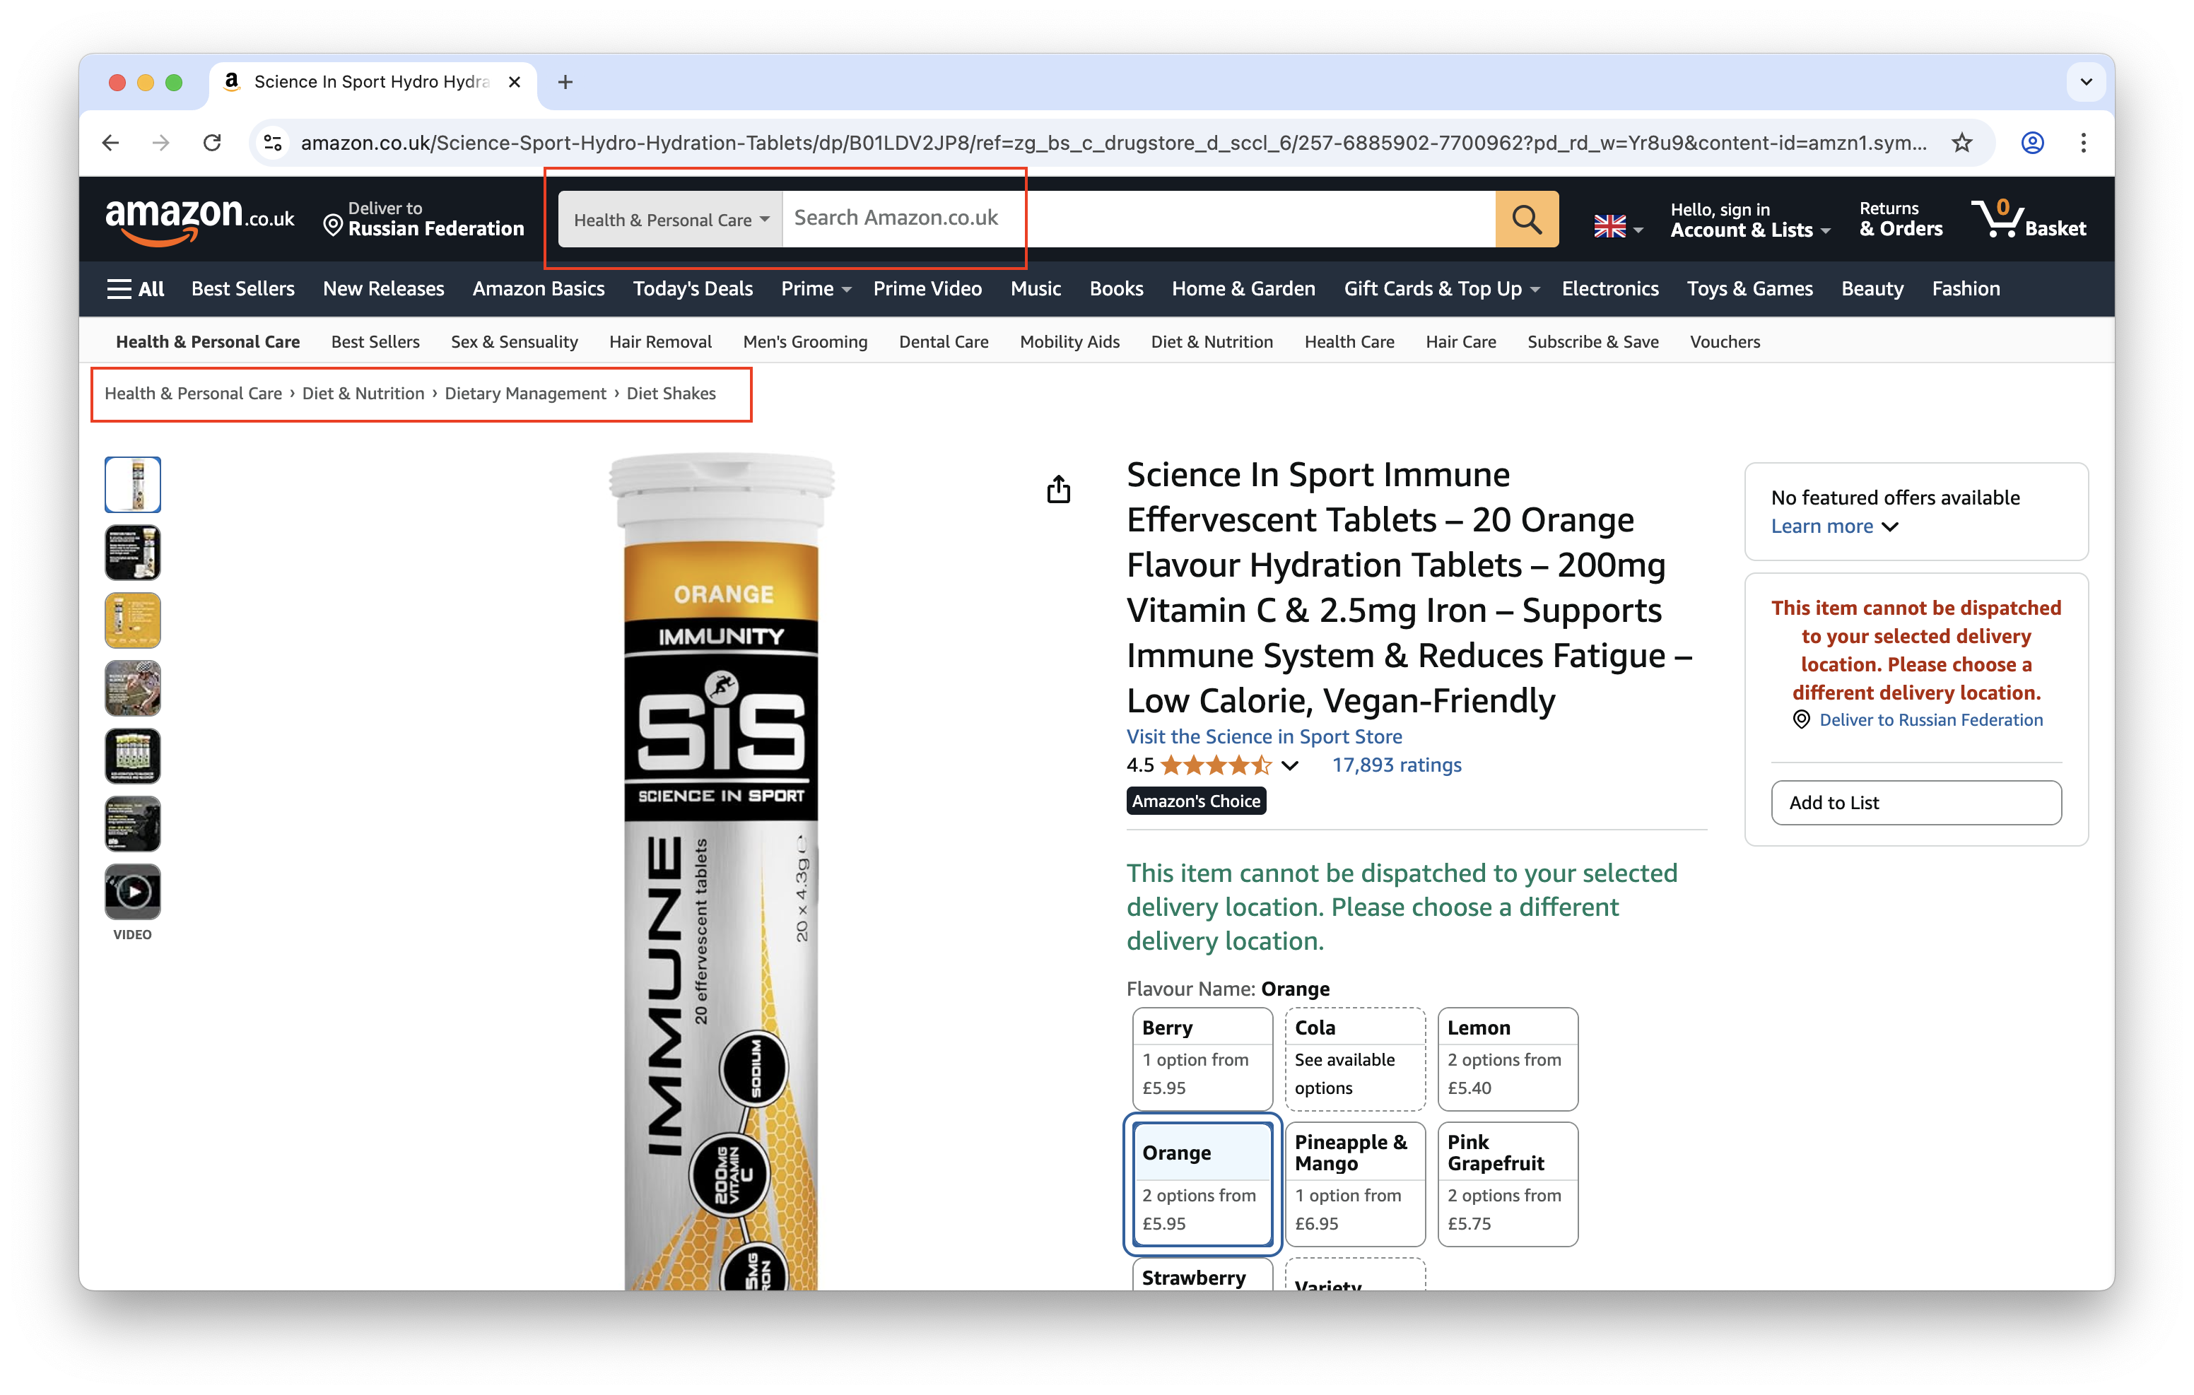The width and height of the screenshot is (2194, 1395).
Task: Click the browser forward arrow
Action: click(161, 142)
